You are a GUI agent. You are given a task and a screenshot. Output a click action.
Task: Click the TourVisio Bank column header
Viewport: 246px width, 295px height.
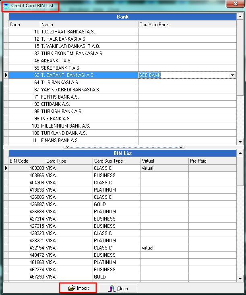tap(187, 25)
